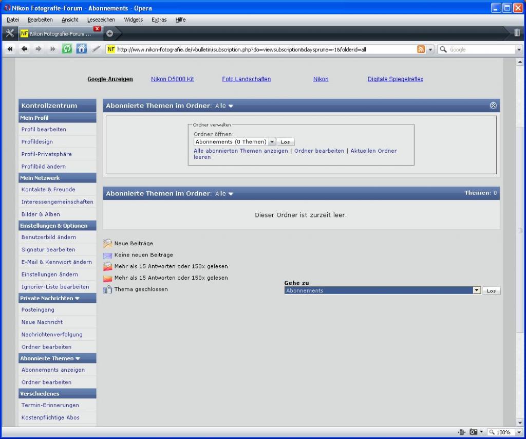Go forward with the forward arrow
This screenshot has width=526, height=439.
[38, 49]
